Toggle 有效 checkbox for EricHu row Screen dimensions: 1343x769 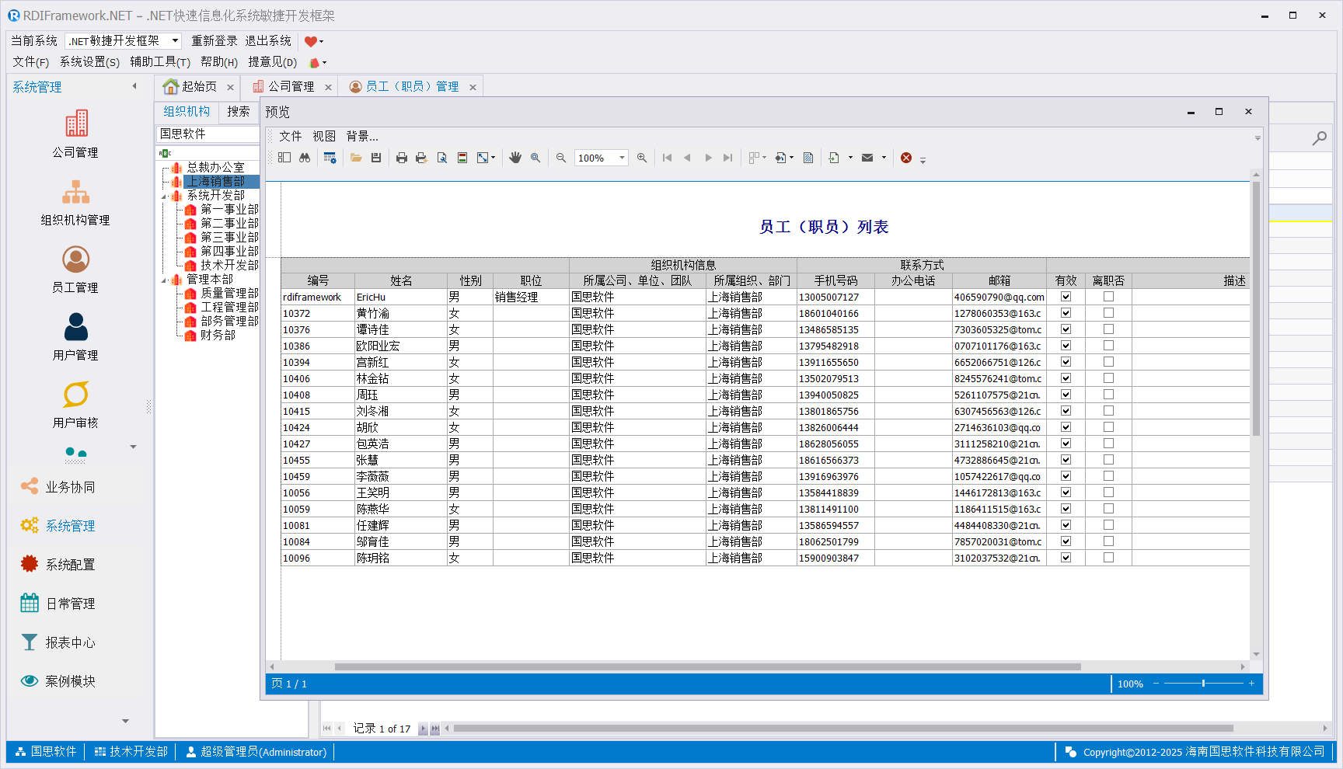point(1066,297)
